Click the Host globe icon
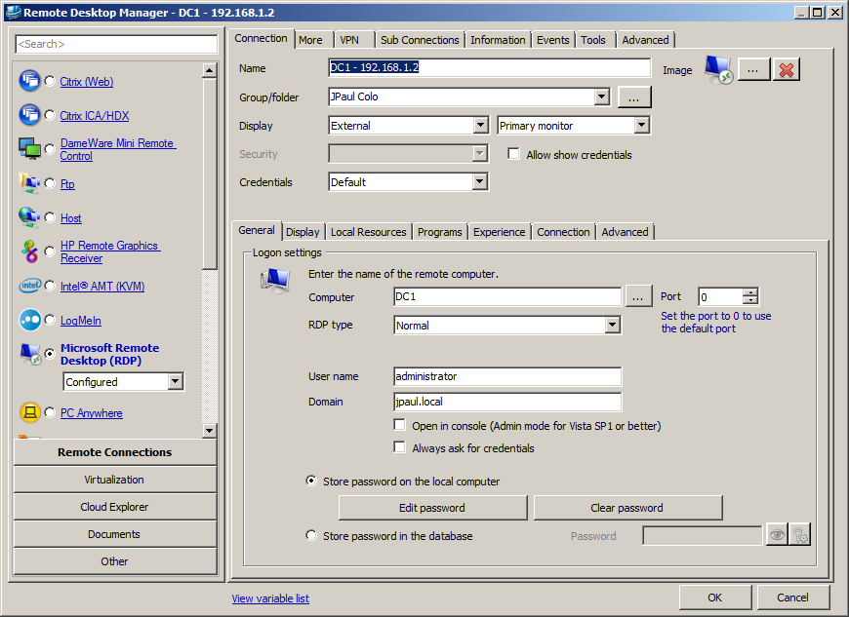 click(29, 216)
